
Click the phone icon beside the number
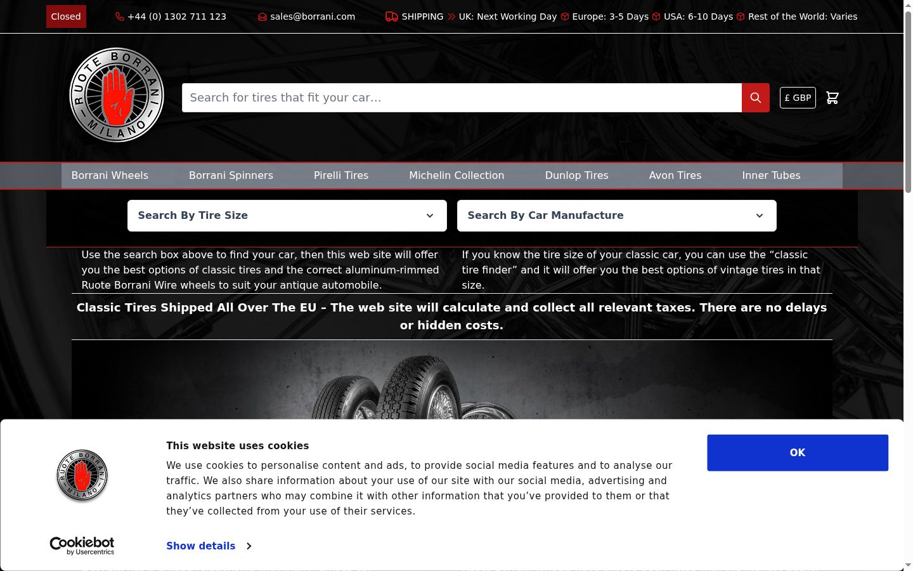[120, 16]
